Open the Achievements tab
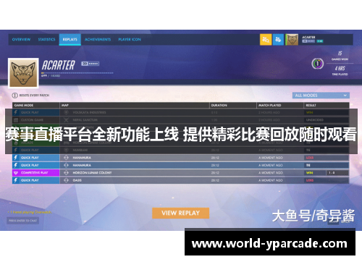Image resolution: width=362 pixels, height=262 pixels. click(x=98, y=39)
